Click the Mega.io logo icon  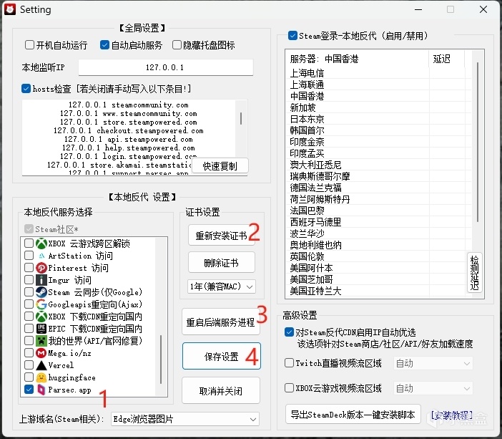[x=41, y=353]
